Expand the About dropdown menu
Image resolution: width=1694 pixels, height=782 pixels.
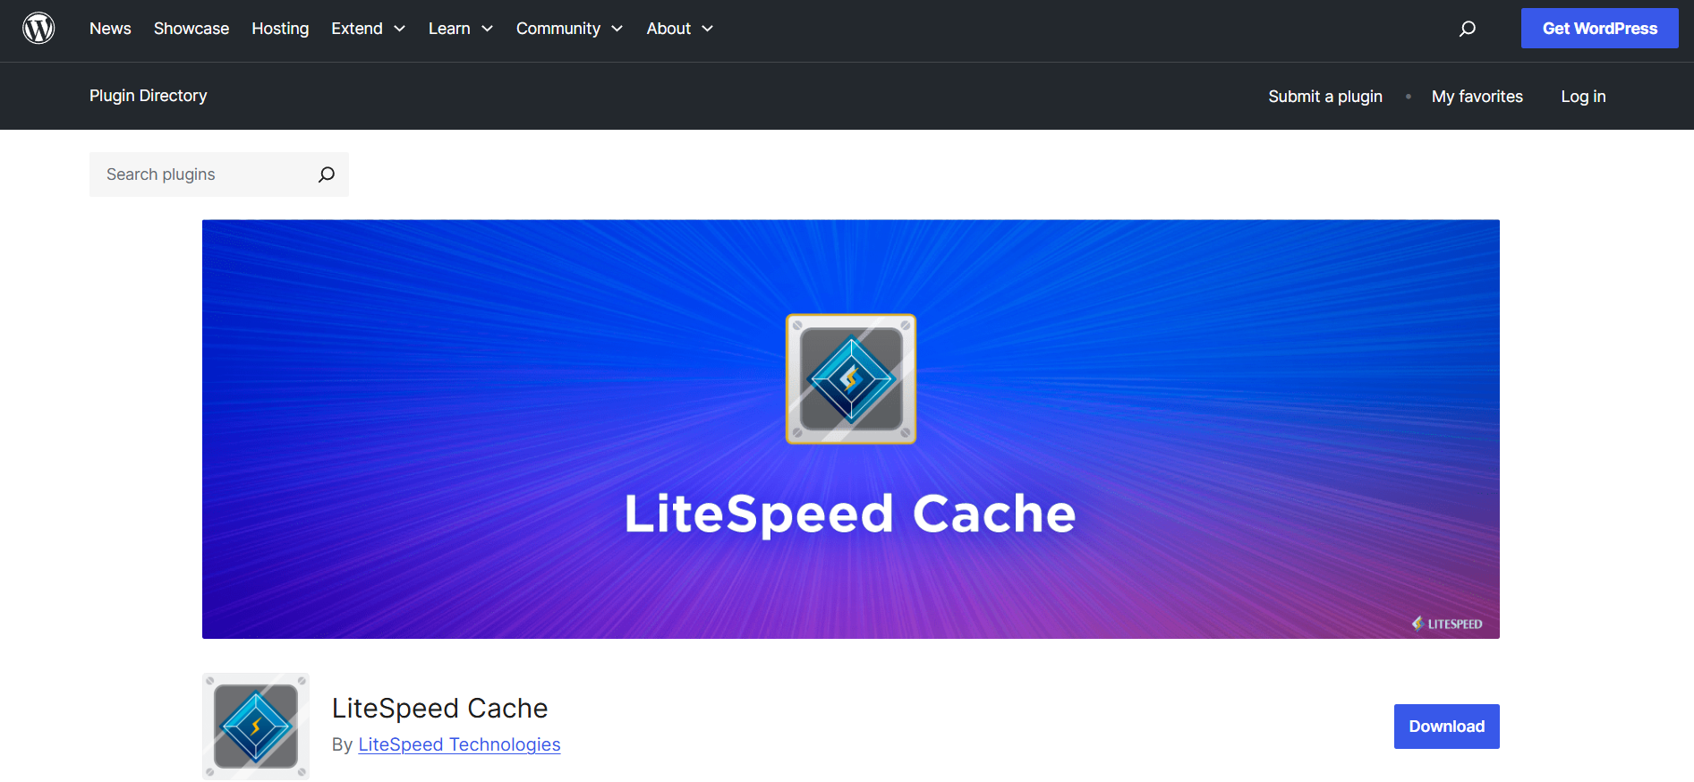coord(680,29)
